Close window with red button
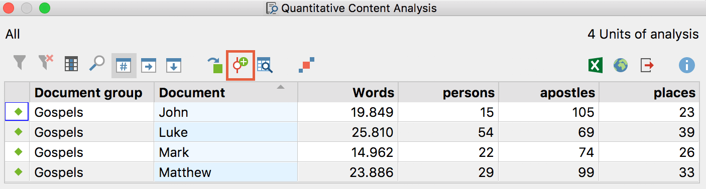Viewport: 706px width, 189px height. click(9, 8)
